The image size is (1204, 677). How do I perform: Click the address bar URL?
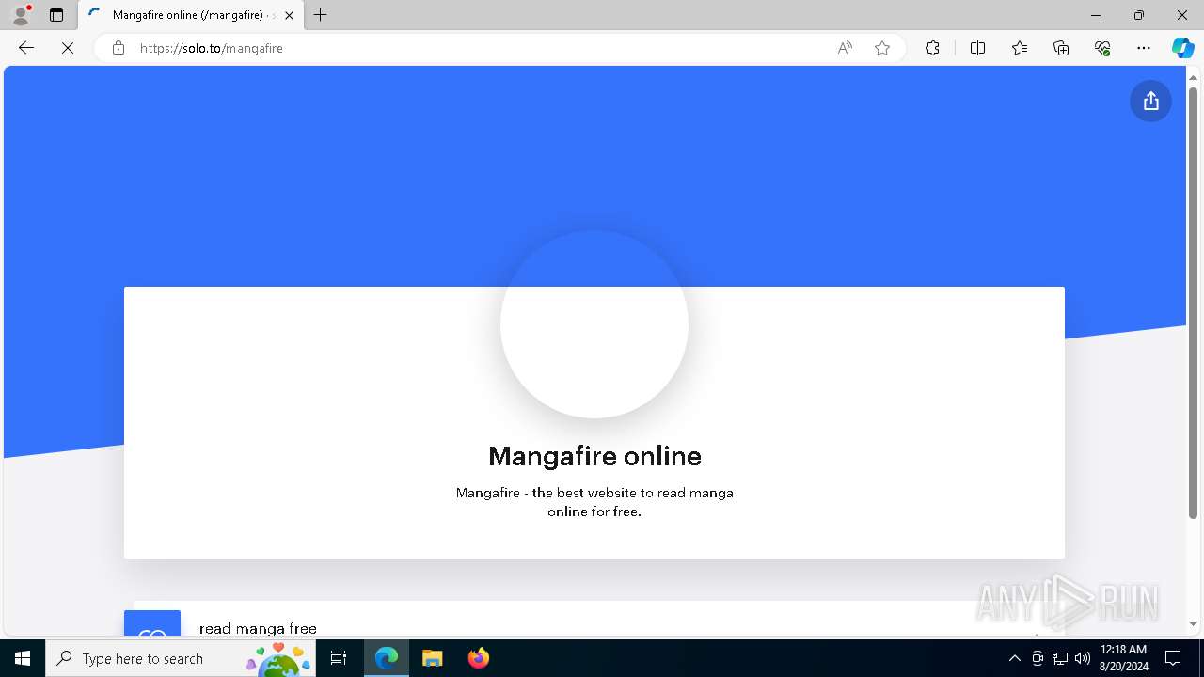click(211, 48)
